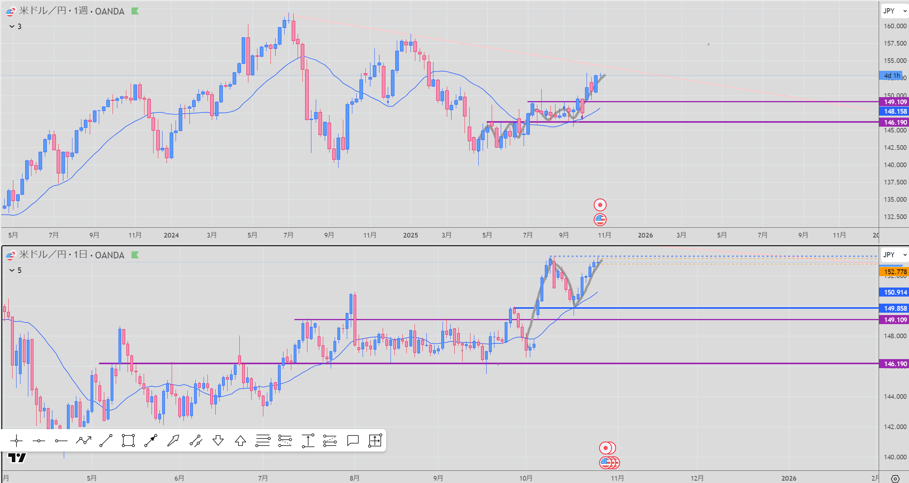Select the path polyline tool
The height and width of the screenshot is (483, 909).
83,441
